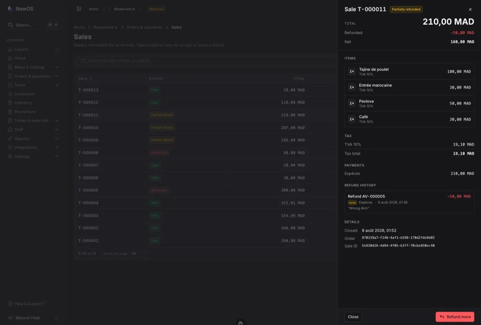Click the Restaurant tag in top bar
Image resolution: width=481 pixels, height=325 pixels.
point(157,9)
